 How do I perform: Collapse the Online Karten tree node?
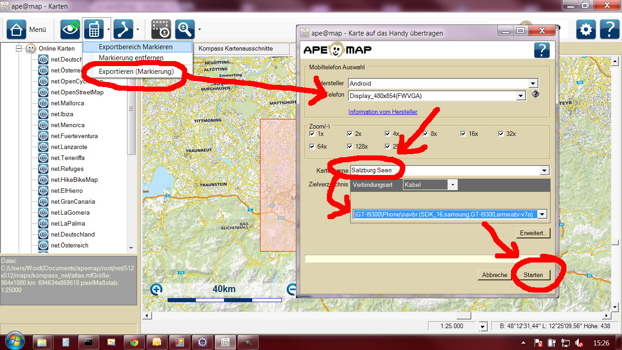[x=19, y=48]
